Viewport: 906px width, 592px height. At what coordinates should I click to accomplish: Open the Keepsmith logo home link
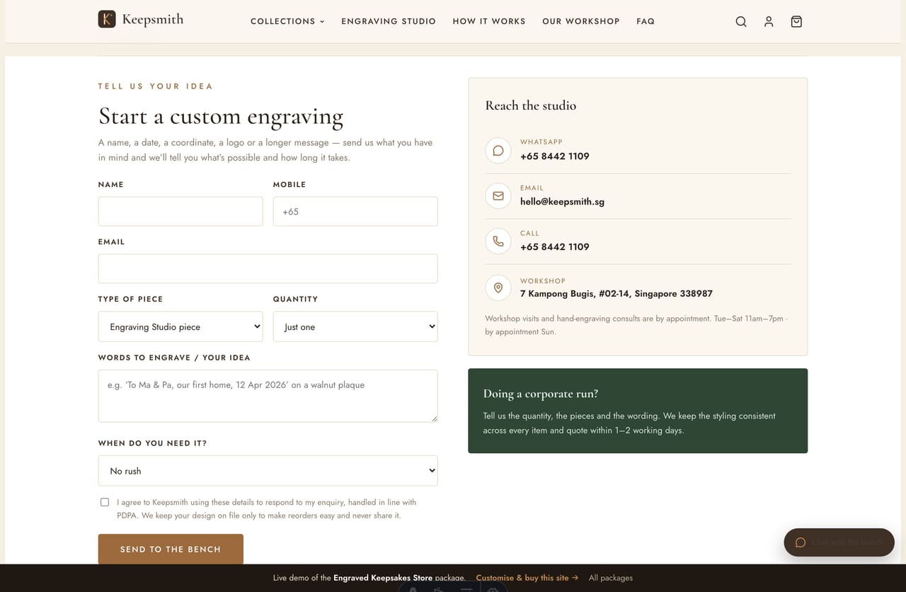tap(141, 19)
